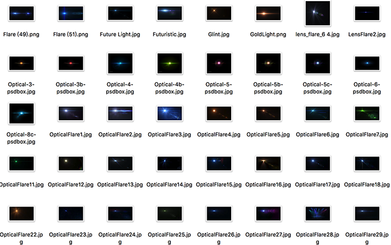Click the file name text "GoldLight.png"
Screen dimensions: 391x245
coord(268,35)
